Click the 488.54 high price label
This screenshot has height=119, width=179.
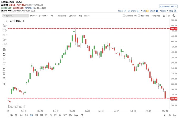pos(174,29)
